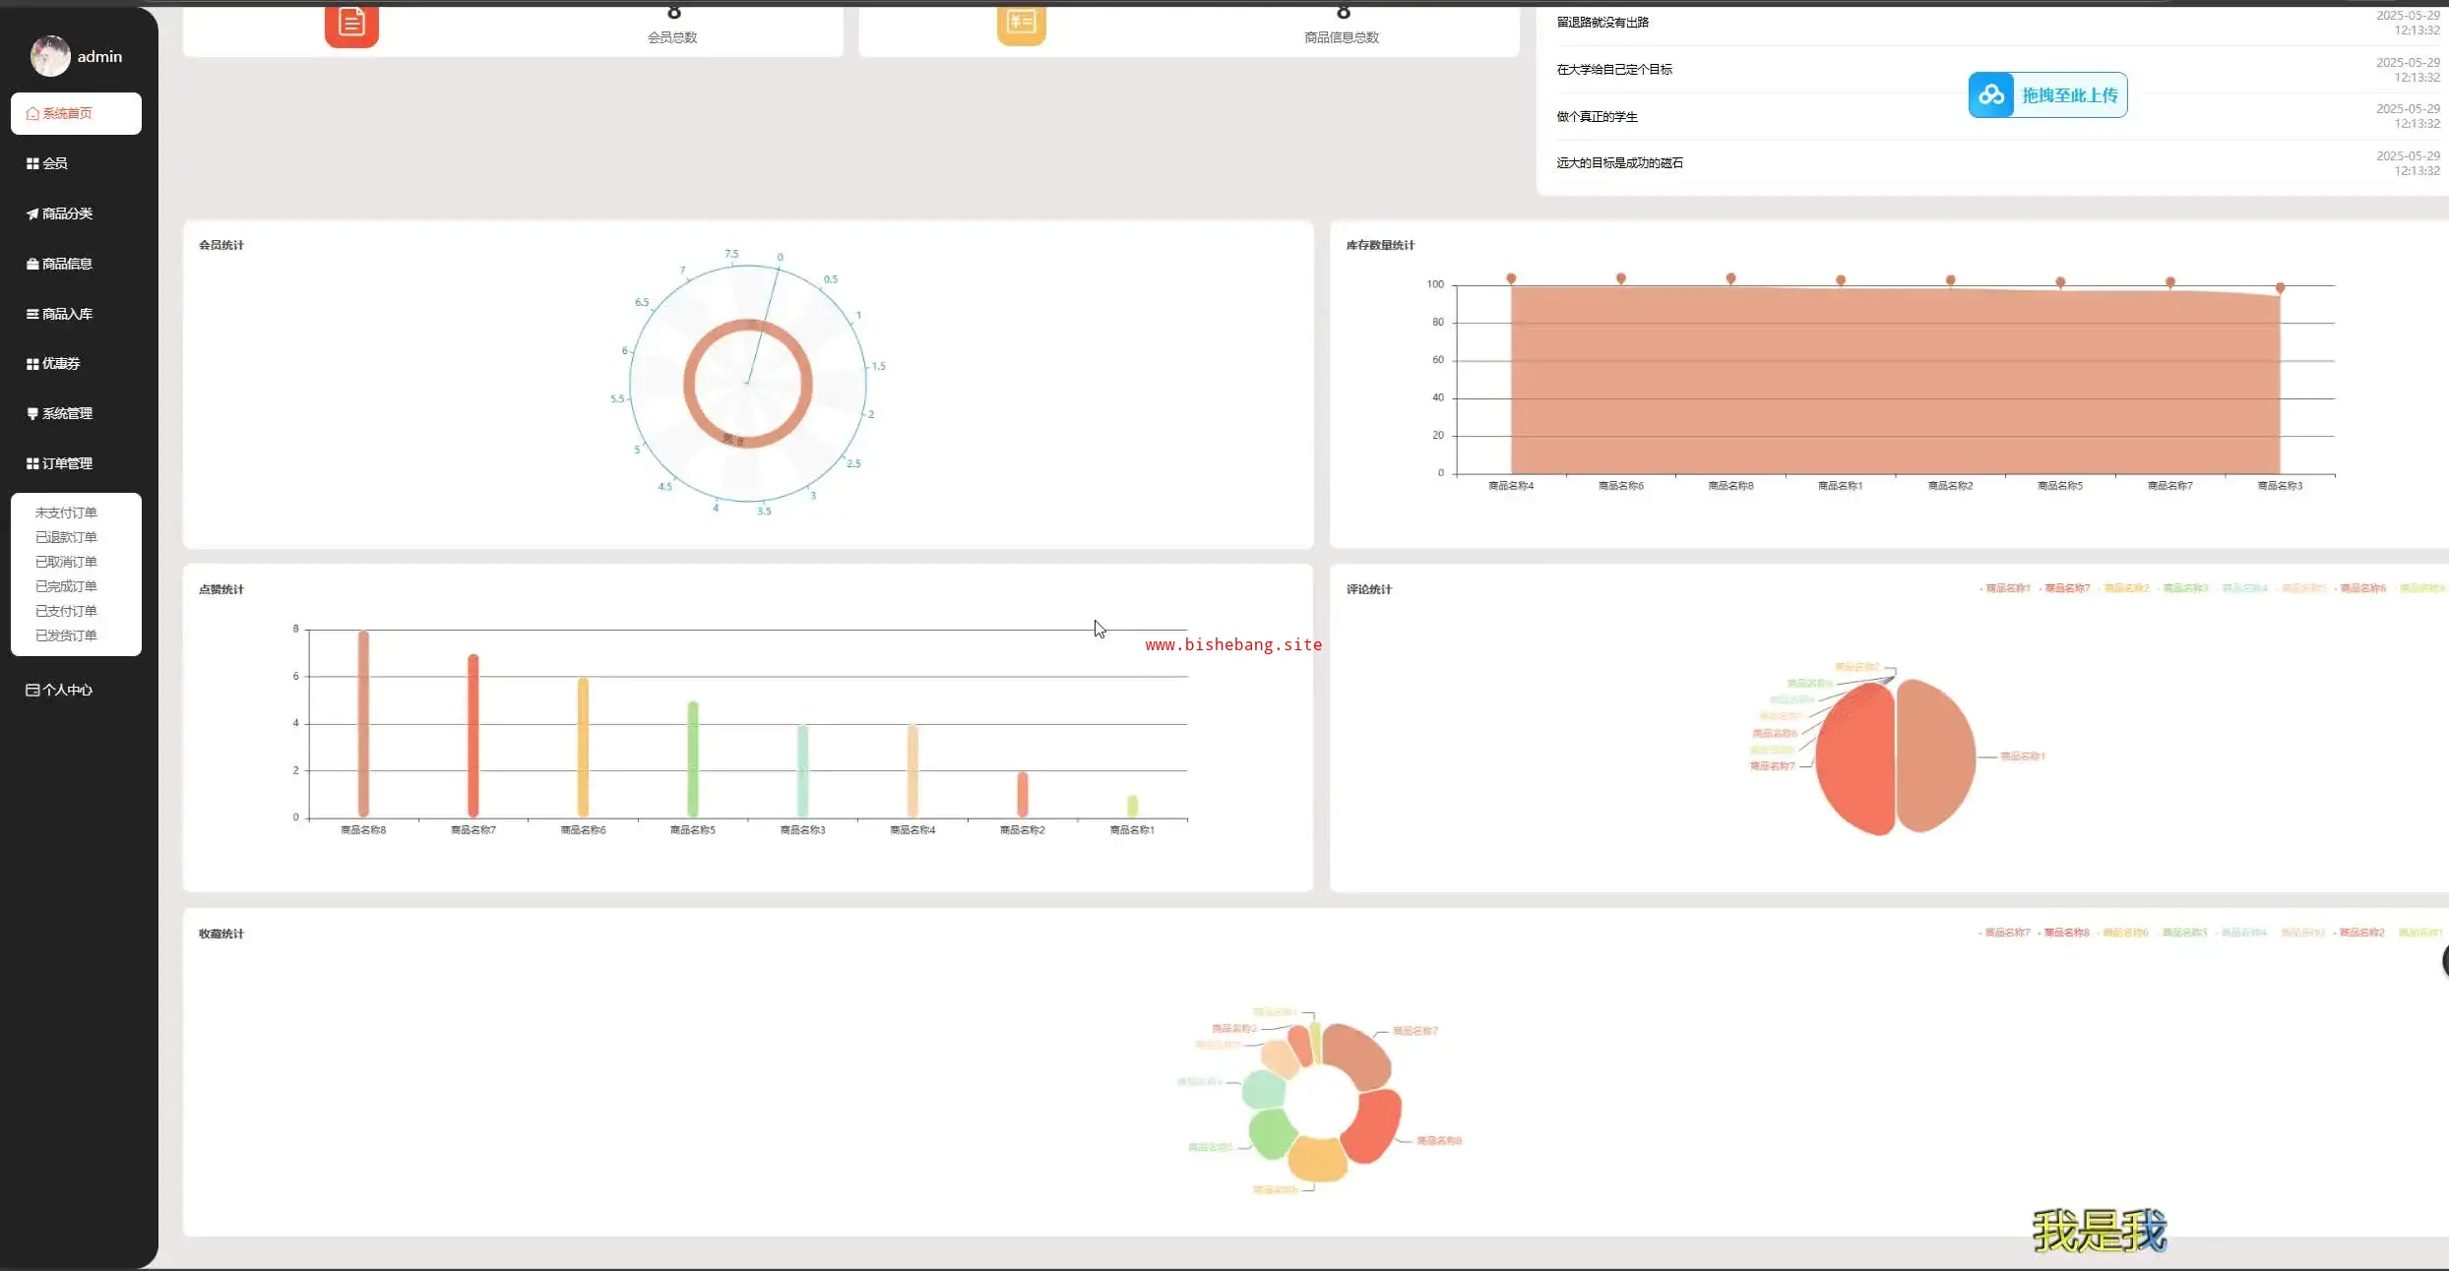Click the briefcase icon beside 商品信息
This screenshot has height=1271, width=2449.
[32, 264]
